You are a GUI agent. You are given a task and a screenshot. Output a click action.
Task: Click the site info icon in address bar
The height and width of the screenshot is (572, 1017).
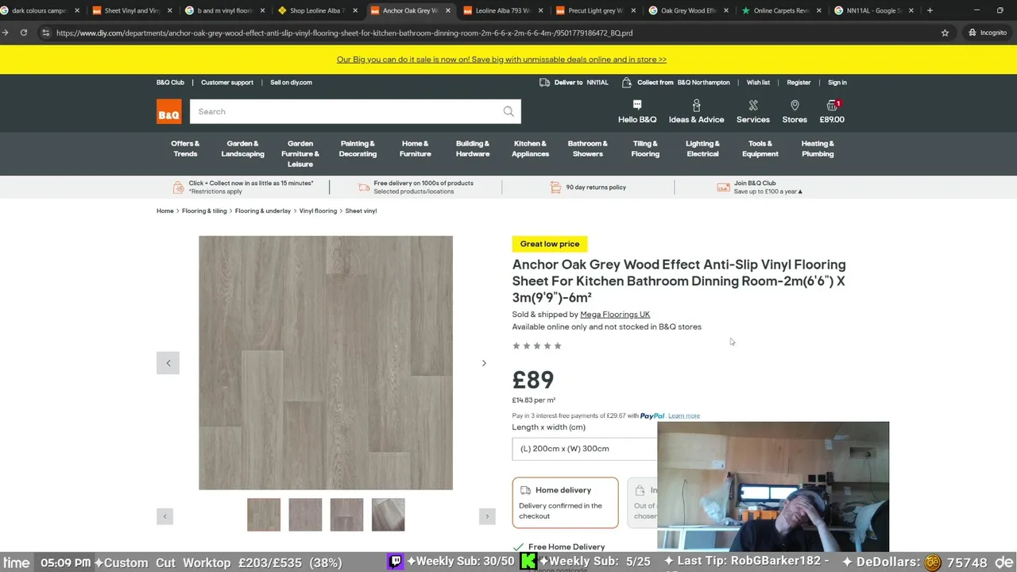click(45, 33)
